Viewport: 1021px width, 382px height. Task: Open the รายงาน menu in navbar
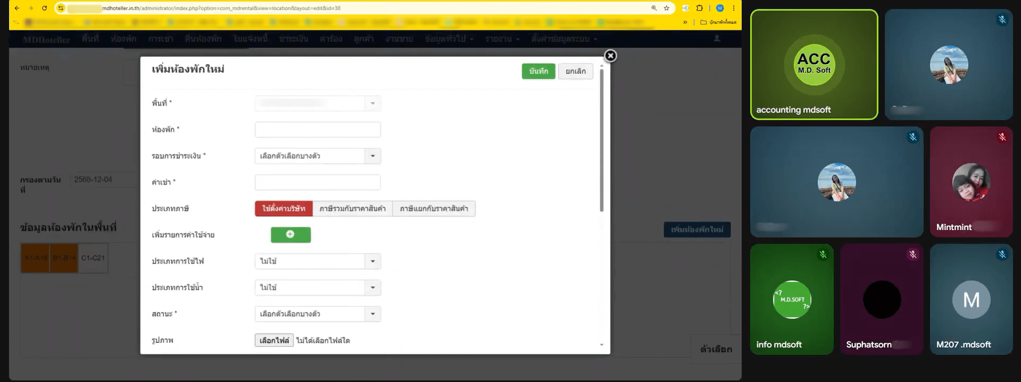click(502, 39)
